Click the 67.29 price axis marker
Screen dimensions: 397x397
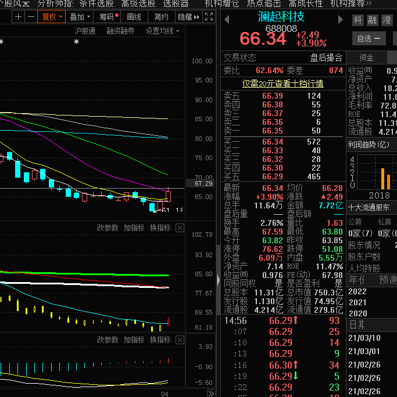[x=200, y=183]
